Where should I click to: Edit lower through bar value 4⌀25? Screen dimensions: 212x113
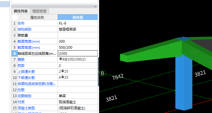77,78
